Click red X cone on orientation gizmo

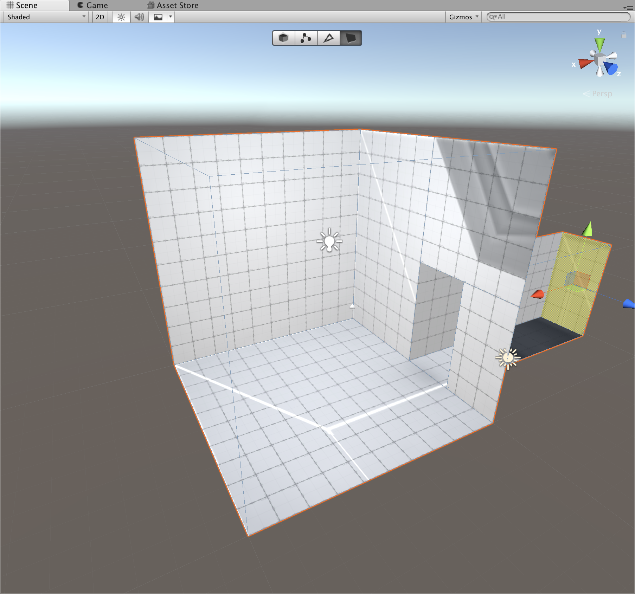[585, 63]
